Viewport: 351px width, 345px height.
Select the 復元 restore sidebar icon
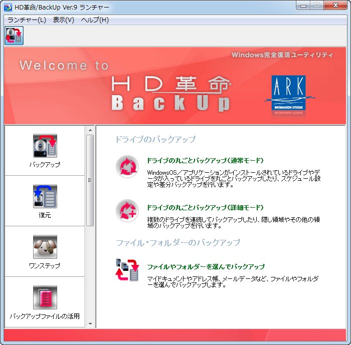click(x=45, y=196)
